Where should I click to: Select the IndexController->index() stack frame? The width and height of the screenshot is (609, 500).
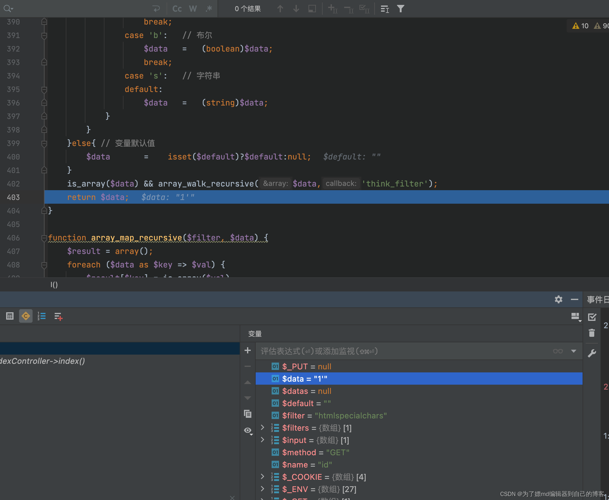click(43, 361)
